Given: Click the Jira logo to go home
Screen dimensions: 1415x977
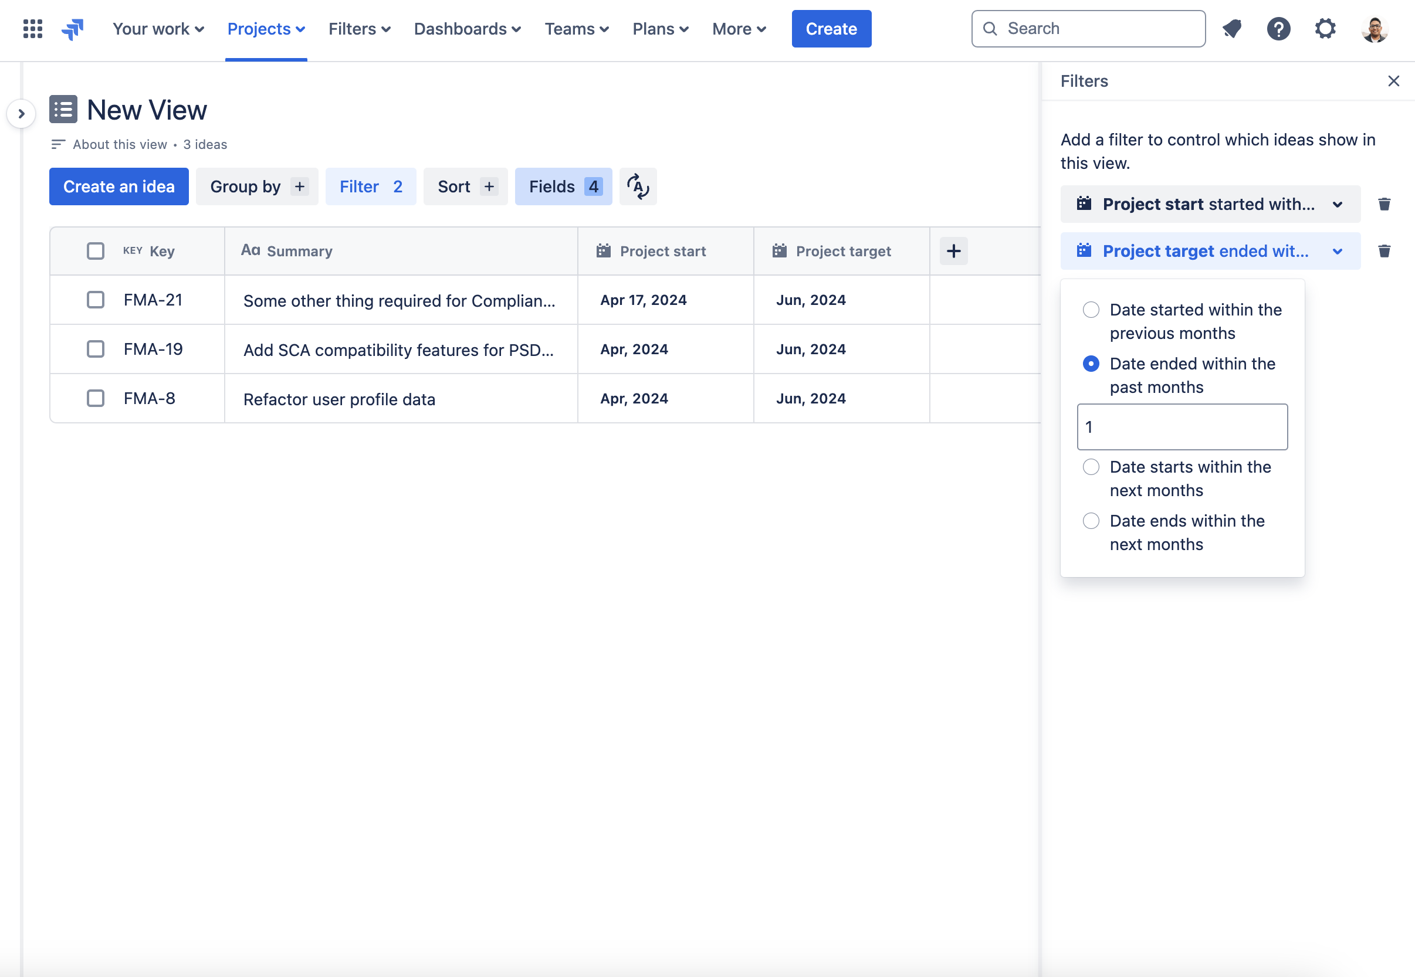Looking at the screenshot, I should (x=73, y=28).
